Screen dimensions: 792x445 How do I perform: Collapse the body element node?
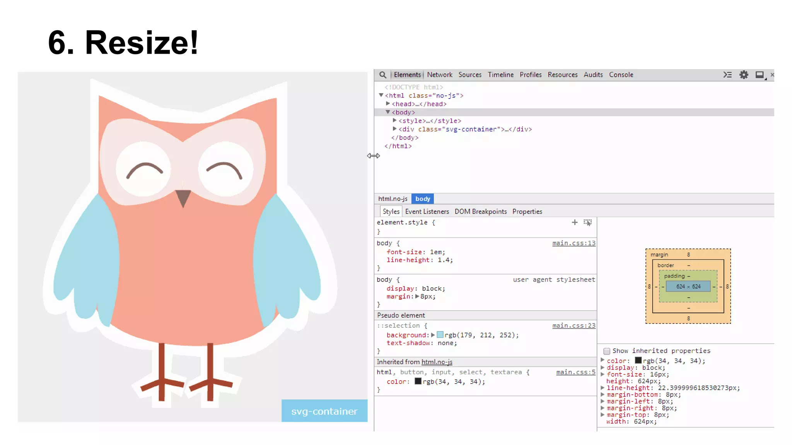[387, 112]
